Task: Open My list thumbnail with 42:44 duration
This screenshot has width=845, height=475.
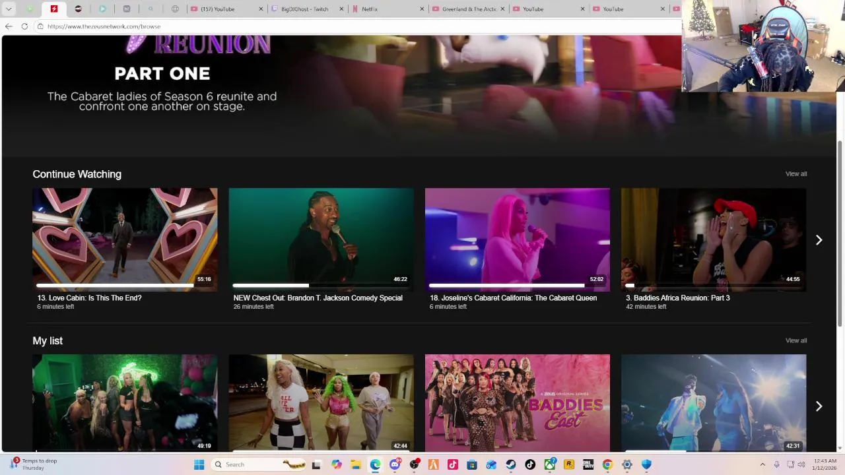Action: coord(321,403)
